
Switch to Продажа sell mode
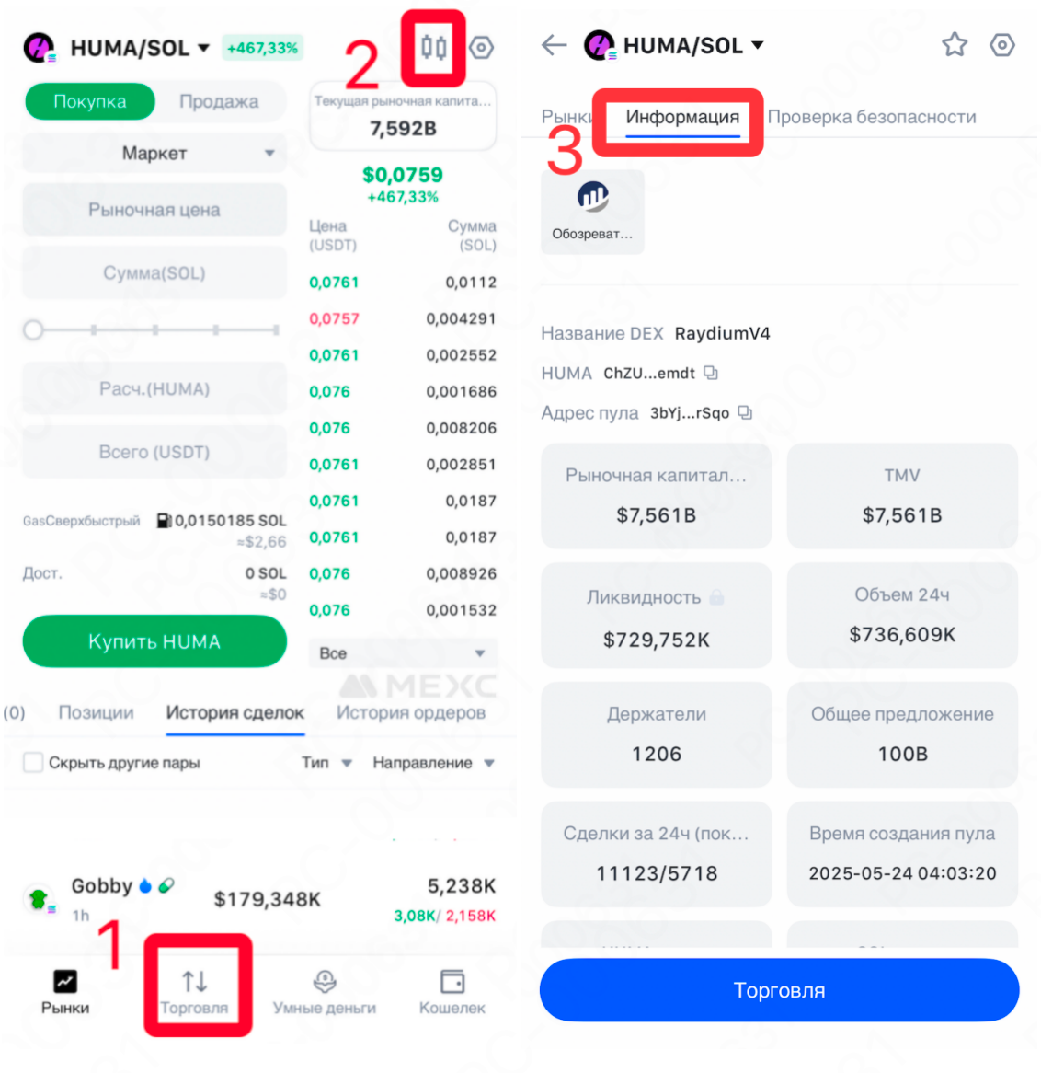[x=219, y=102]
